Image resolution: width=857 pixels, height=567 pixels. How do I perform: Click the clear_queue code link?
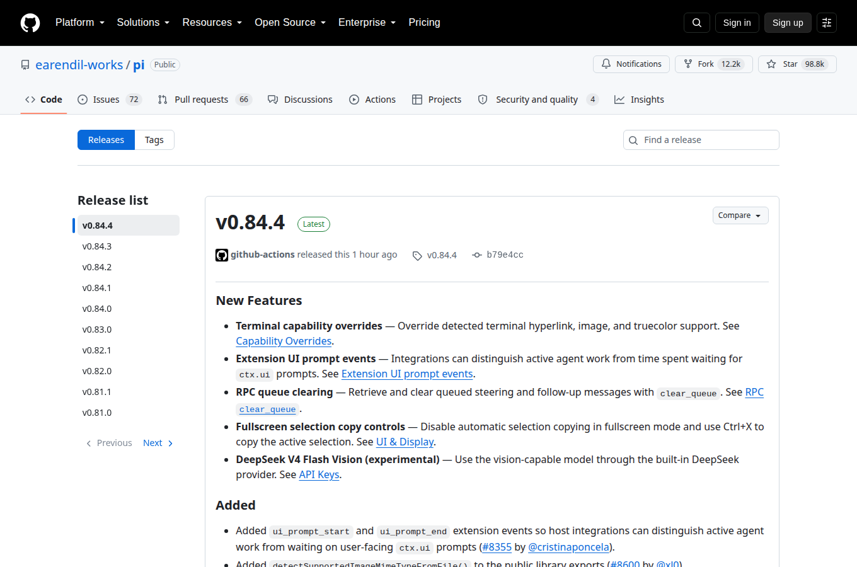(268, 409)
